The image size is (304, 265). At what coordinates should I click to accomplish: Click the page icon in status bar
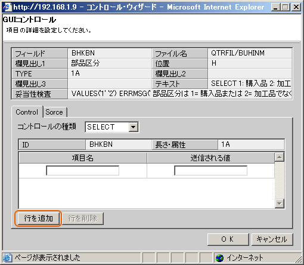7,258
